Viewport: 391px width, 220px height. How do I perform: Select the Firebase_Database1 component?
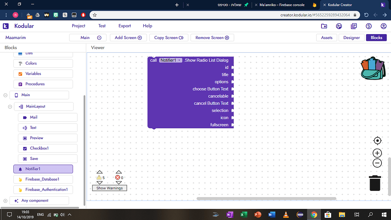tap(43, 179)
